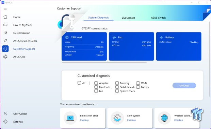The height and width of the screenshot is (129, 211).
Task: Go to Home in the sidebar
Action: pos(17,17)
